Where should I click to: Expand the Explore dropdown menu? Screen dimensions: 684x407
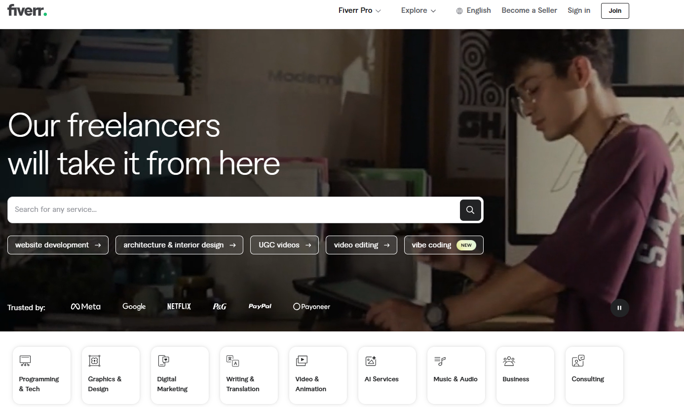tap(418, 10)
